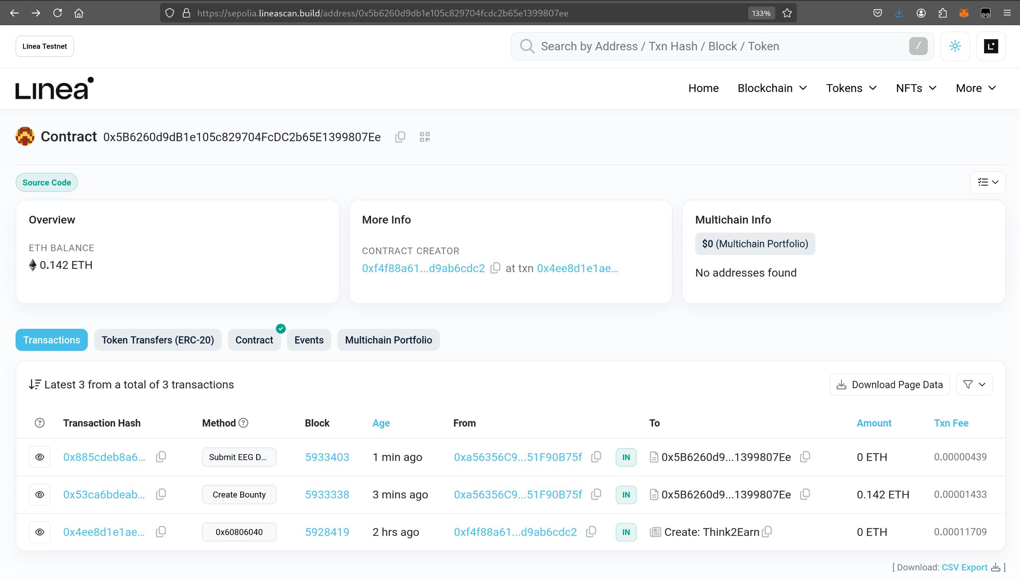Copy From address in block 5933338 row
The image size is (1020, 579).
tap(596, 494)
